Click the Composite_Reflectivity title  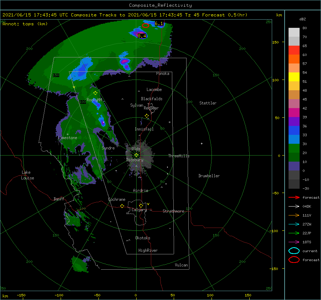coord(160,5)
